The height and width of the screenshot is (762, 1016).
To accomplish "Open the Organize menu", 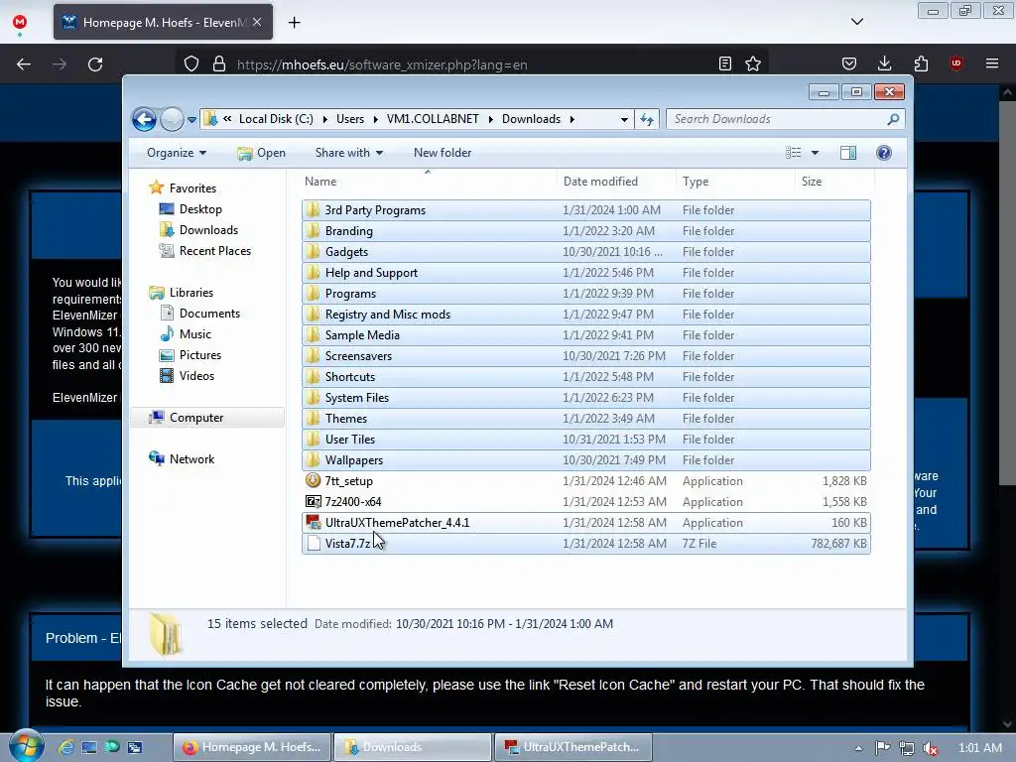I will (177, 153).
